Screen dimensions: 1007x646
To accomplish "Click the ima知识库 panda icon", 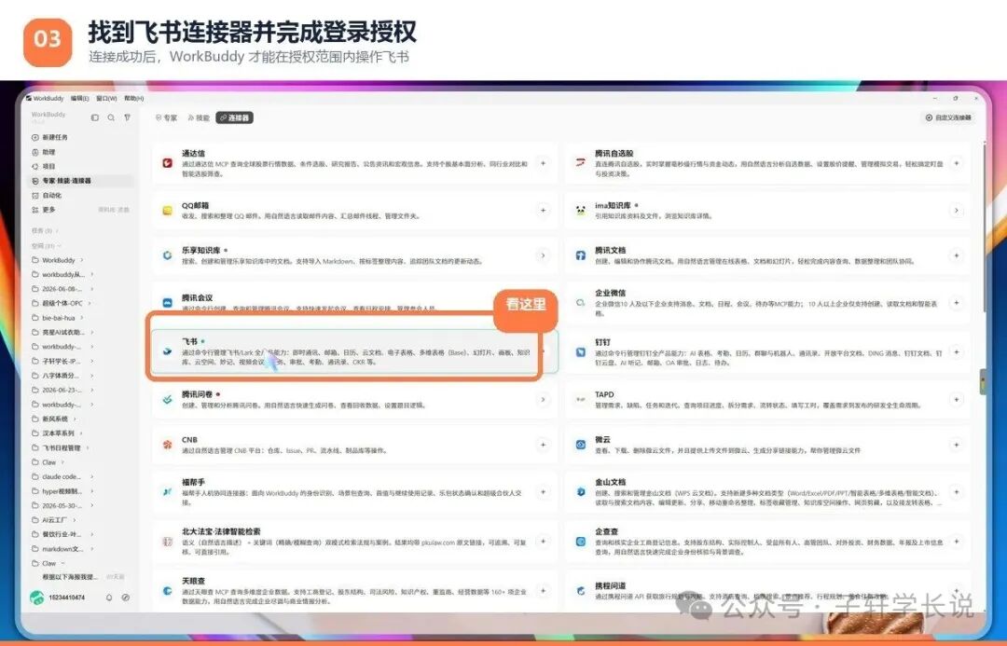I will pyautogui.click(x=581, y=211).
